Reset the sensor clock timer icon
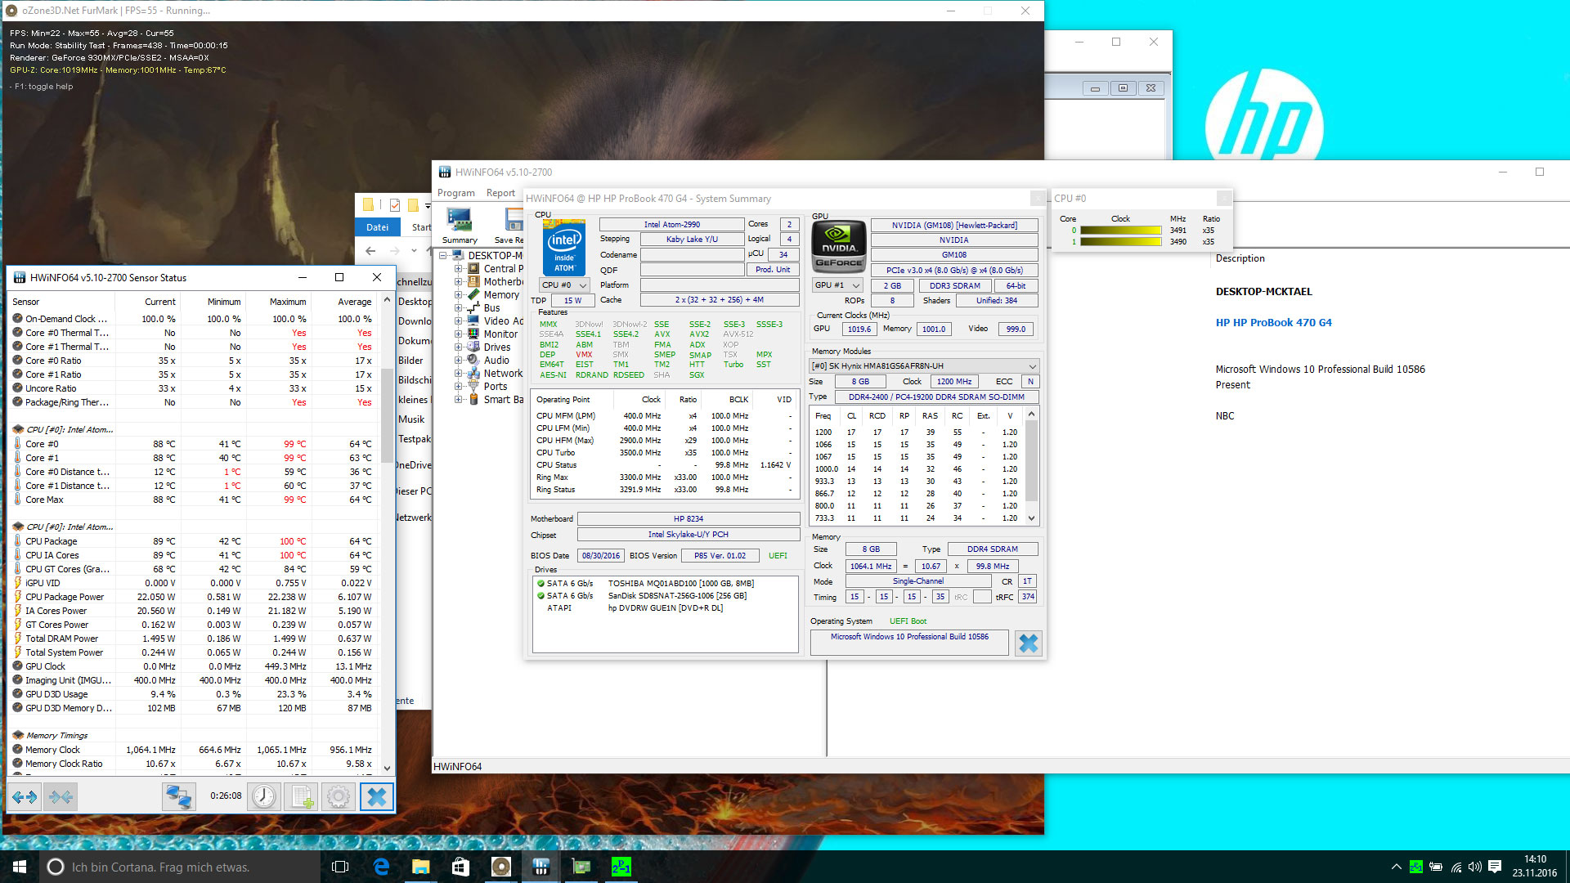This screenshot has width=1570, height=883. [264, 796]
